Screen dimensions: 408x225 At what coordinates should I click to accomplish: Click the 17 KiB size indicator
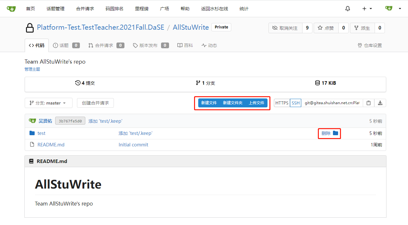coord(326,83)
